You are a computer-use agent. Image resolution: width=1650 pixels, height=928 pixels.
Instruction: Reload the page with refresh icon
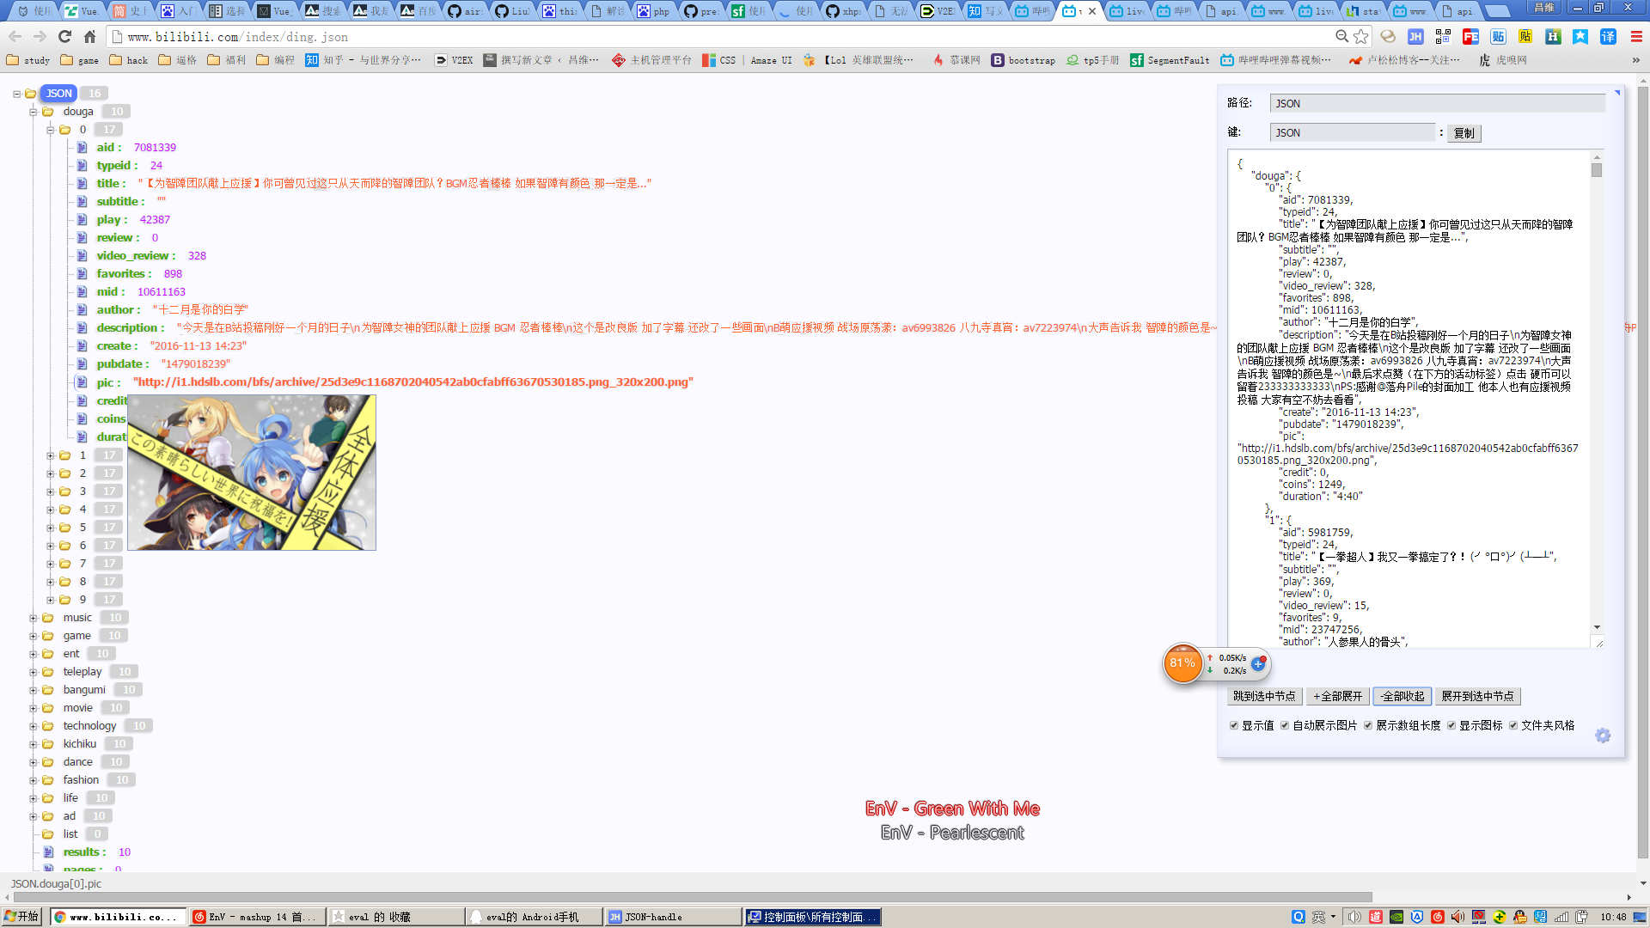click(x=64, y=37)
